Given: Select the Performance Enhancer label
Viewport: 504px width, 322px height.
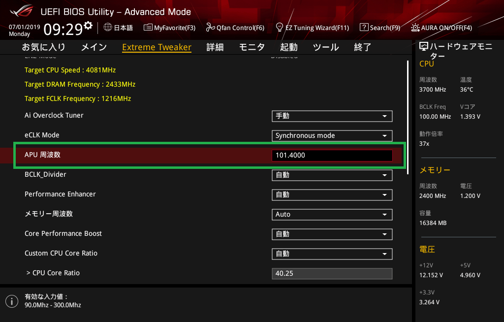Looking at the screenshot, I should point(60,194).
